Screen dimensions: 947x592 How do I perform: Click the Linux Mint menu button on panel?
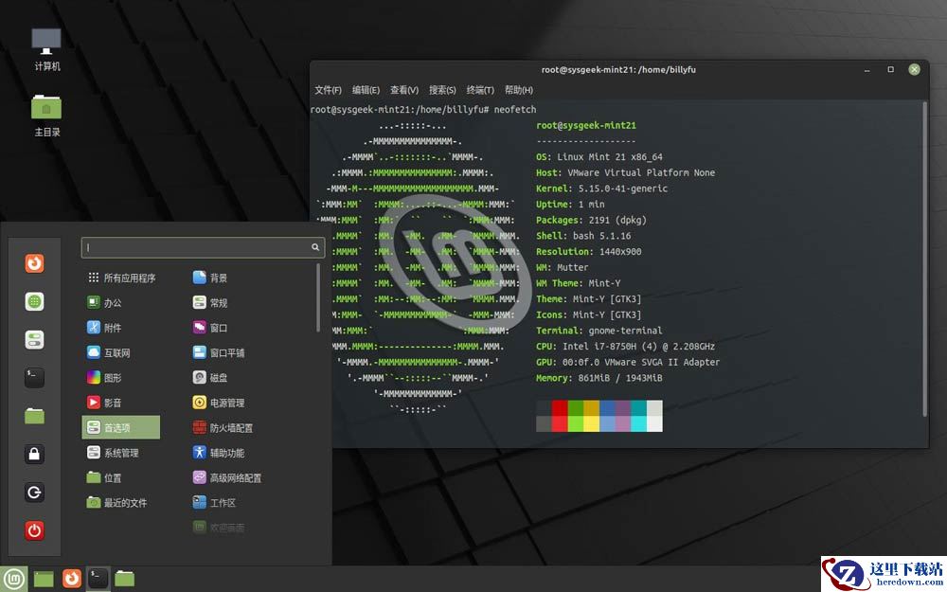pyautogui.click(x=13, y=579)
